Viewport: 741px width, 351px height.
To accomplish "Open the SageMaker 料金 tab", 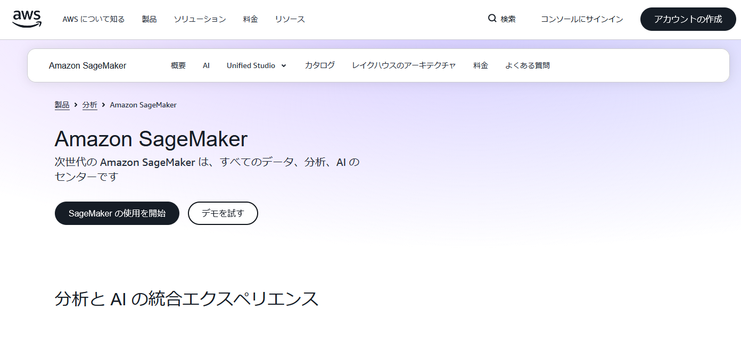I will (x=481, y=65).
